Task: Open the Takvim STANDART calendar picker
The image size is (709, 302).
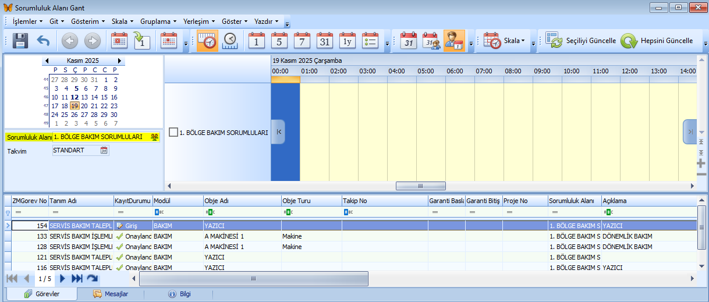Action: (x=104, y=150)
